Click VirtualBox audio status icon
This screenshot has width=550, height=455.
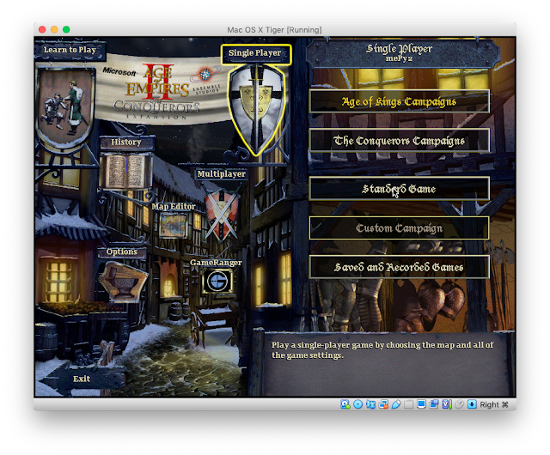click(x=370, y=404)
